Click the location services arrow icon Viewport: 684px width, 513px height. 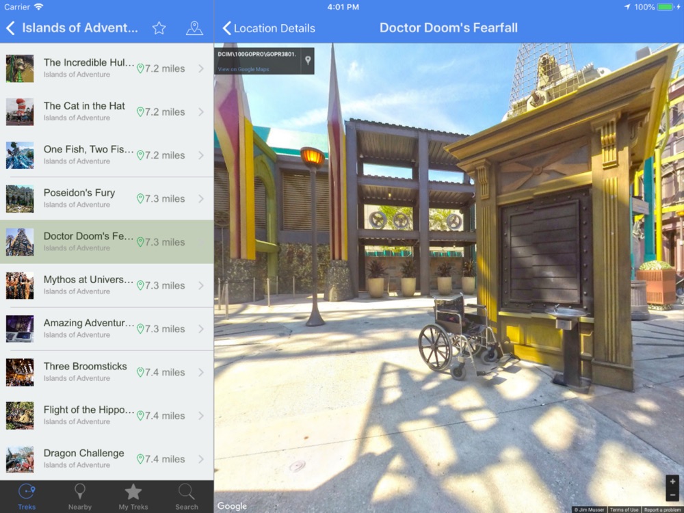point(627,7)
